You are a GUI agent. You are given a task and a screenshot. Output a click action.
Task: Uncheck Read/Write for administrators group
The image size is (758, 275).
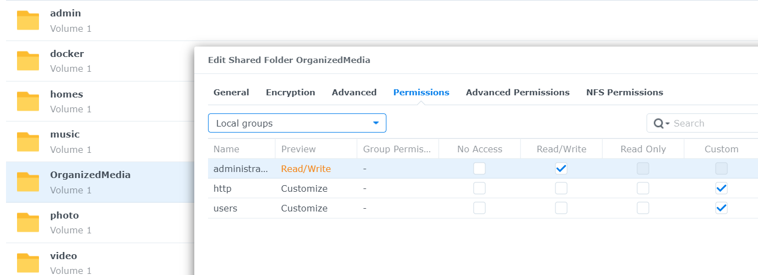coord(561,169)
